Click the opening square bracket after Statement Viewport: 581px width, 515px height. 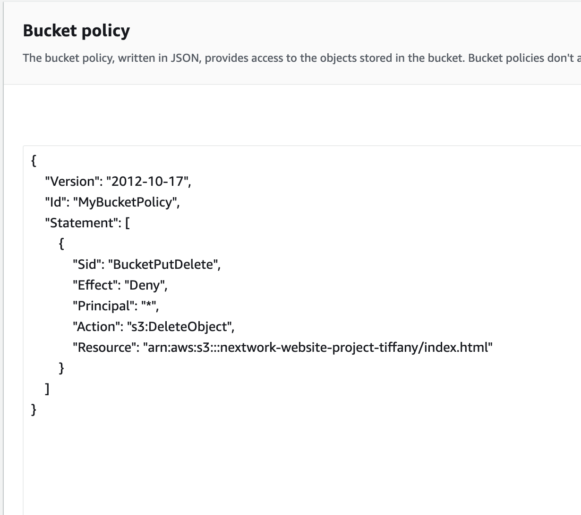128,223
